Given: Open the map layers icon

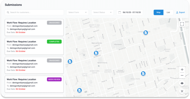Looking at the screenshot, I should pyautogui.click(x=182, y=83).
